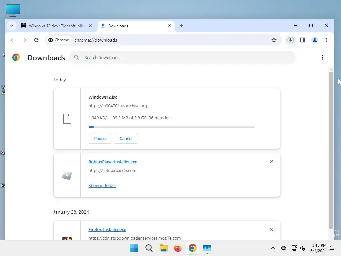Open the Chrome profile menu
Image resolution: width=341 pixels, height=256 pixels.
pos(314,40)
